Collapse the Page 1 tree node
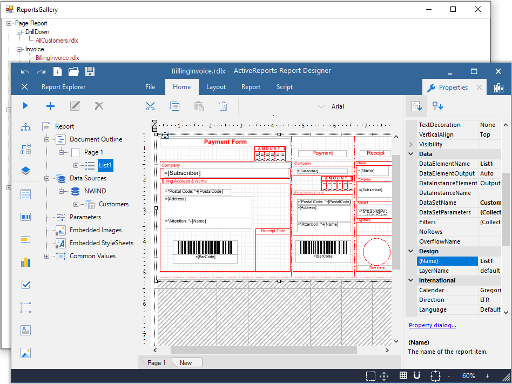The width and height of the screenshot is (512, 384). (62, 152)
